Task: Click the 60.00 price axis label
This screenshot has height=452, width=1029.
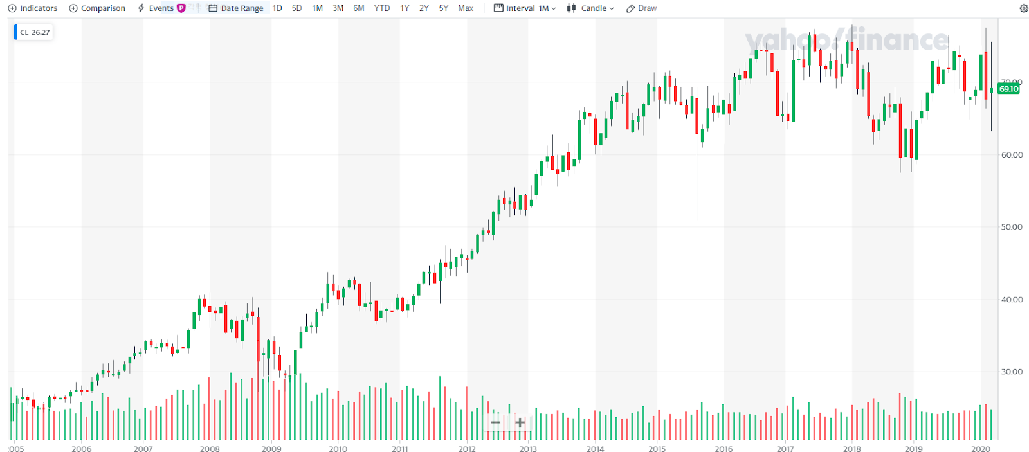Action: click(x=1012, y=155)
